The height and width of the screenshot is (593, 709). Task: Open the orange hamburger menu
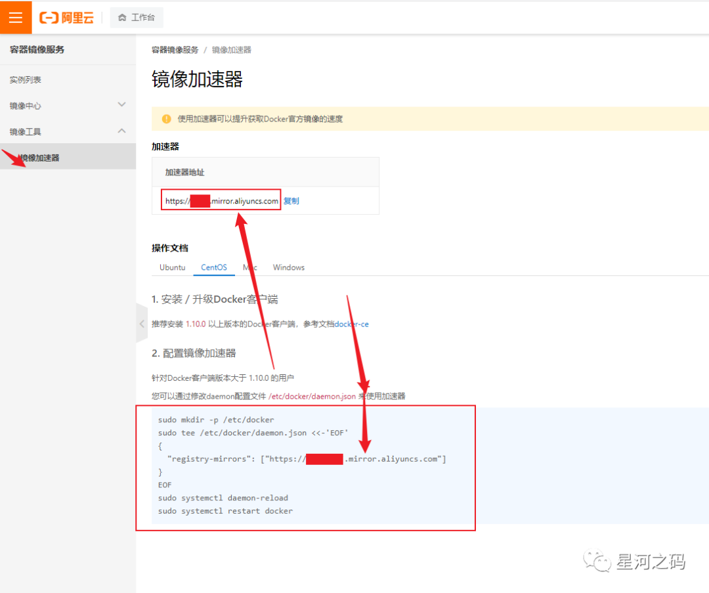coord(16,17)
